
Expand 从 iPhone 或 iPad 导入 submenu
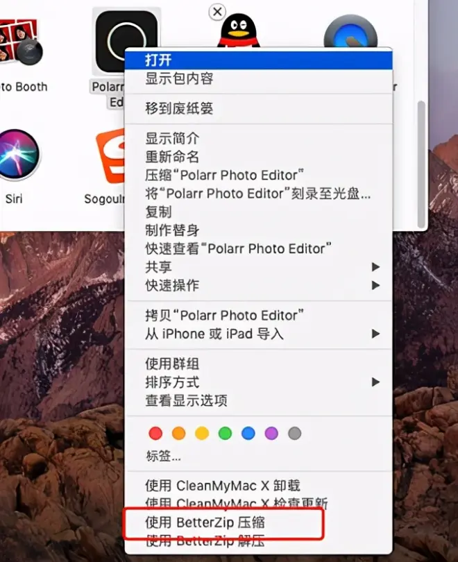coord(258,334)
